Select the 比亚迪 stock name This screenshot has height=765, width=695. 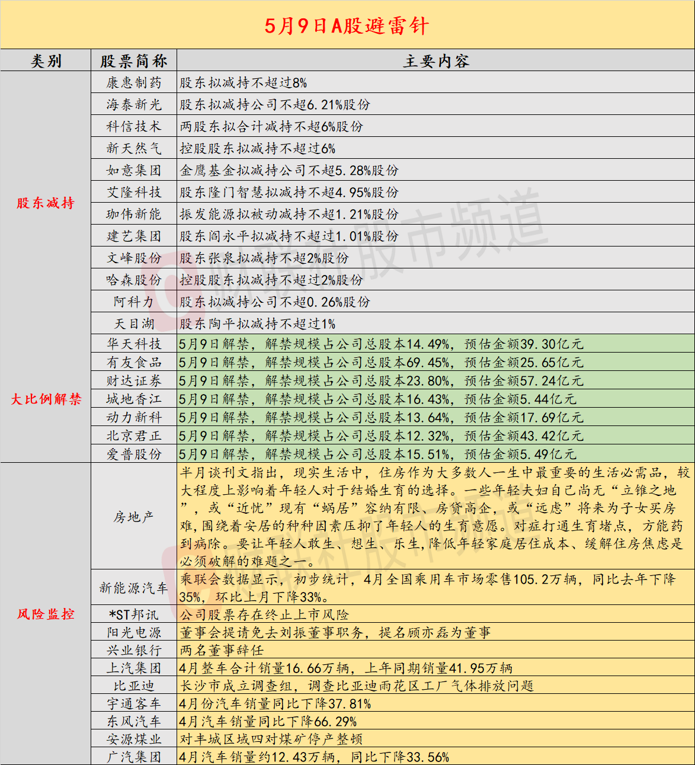(x=134, y=686)
